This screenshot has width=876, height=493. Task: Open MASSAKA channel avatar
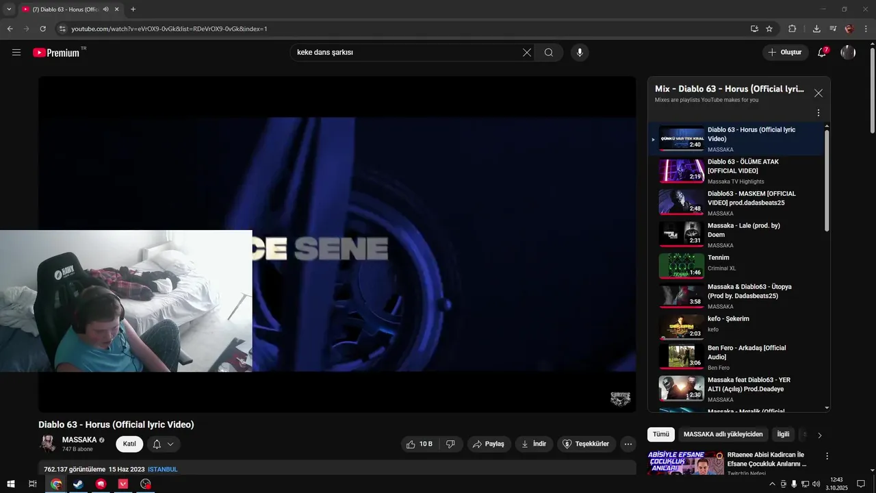point(48,444)
